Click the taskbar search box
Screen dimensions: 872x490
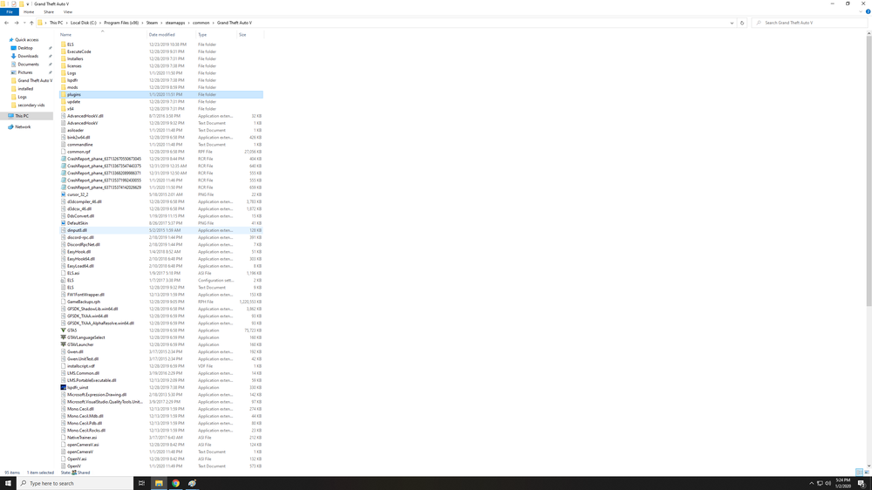(74, 483)
